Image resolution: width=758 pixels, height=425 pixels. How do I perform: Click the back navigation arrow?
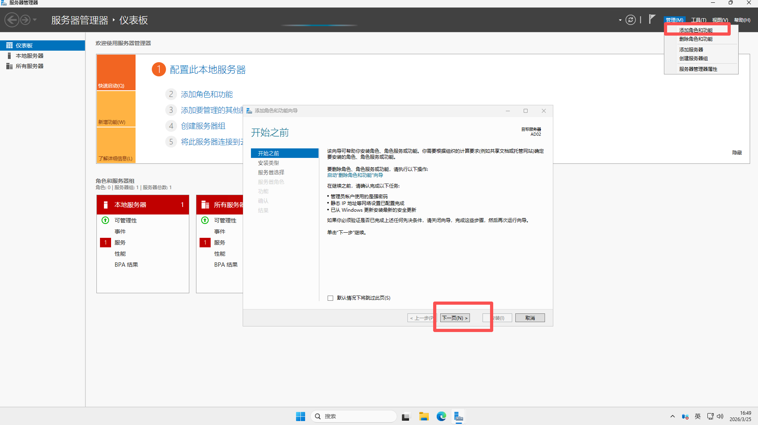(x=12, y=20)
